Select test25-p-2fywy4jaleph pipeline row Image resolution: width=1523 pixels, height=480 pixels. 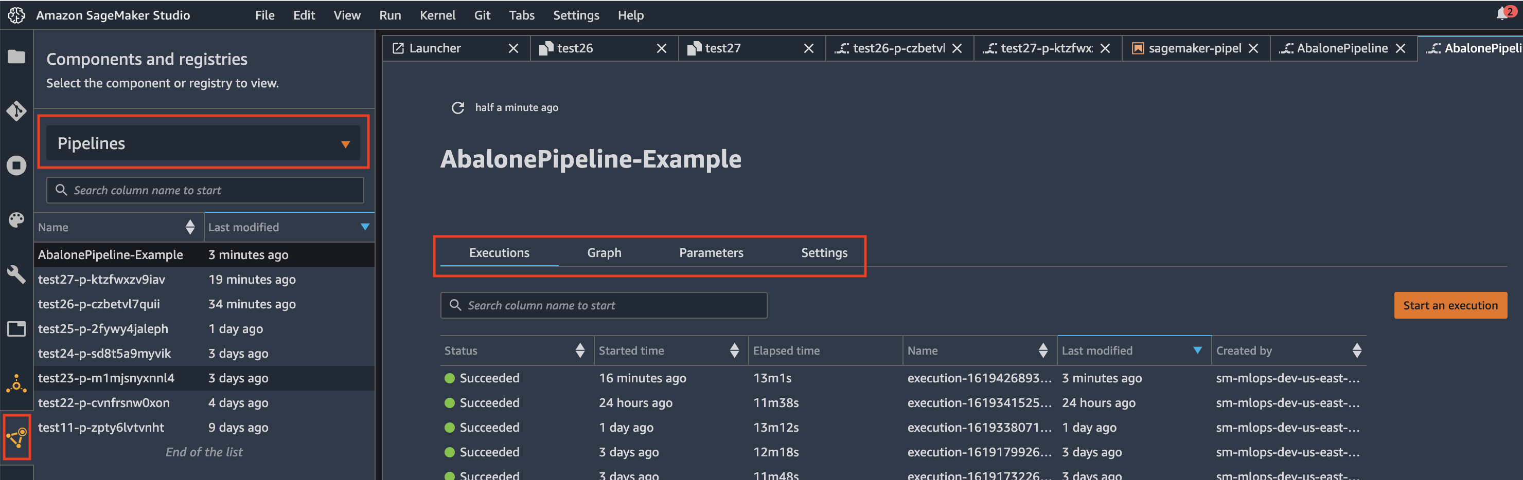tap(204, 329)
